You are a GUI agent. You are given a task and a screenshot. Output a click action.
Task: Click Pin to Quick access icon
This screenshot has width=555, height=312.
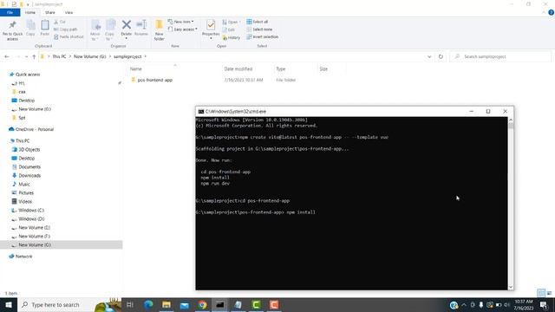(12, 29)
